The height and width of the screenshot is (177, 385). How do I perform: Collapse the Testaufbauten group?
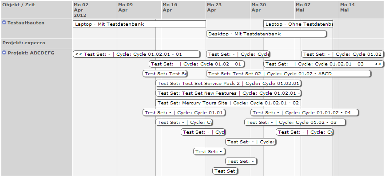pos(4,22)
